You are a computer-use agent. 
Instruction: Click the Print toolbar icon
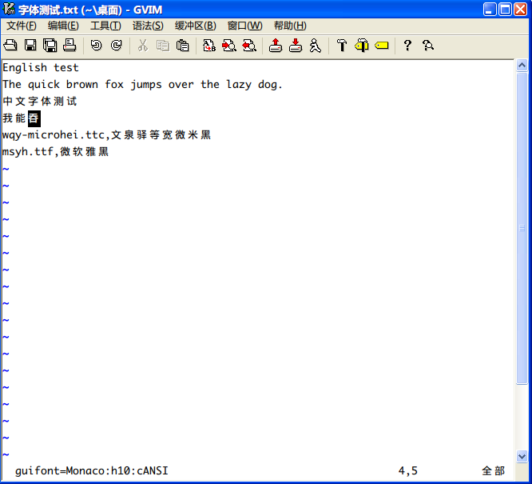[69, 46]
